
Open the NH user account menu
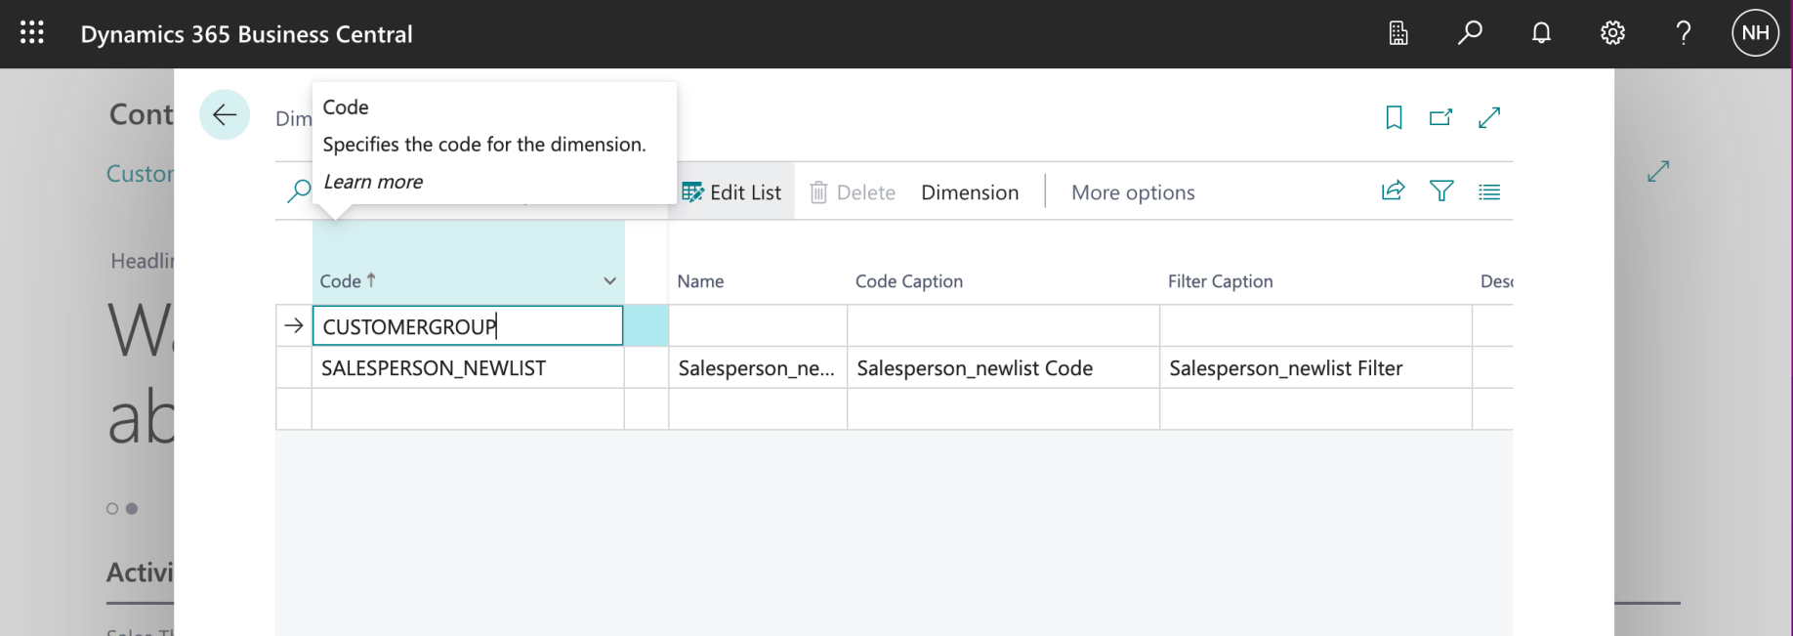click(x=1755, y=33)
